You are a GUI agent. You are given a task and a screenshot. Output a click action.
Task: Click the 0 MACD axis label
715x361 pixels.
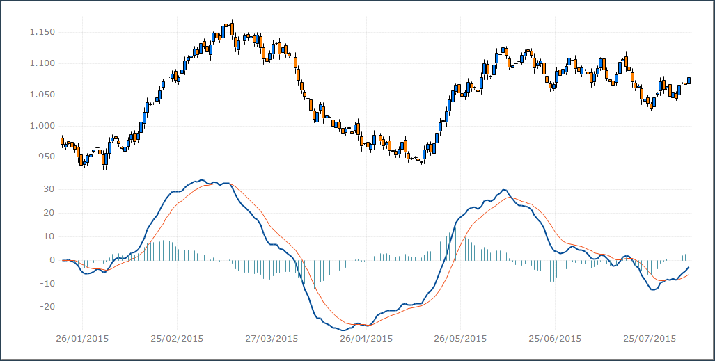(x=52, y=260)
